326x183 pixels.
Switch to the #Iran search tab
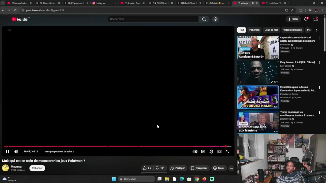[47, 3]
